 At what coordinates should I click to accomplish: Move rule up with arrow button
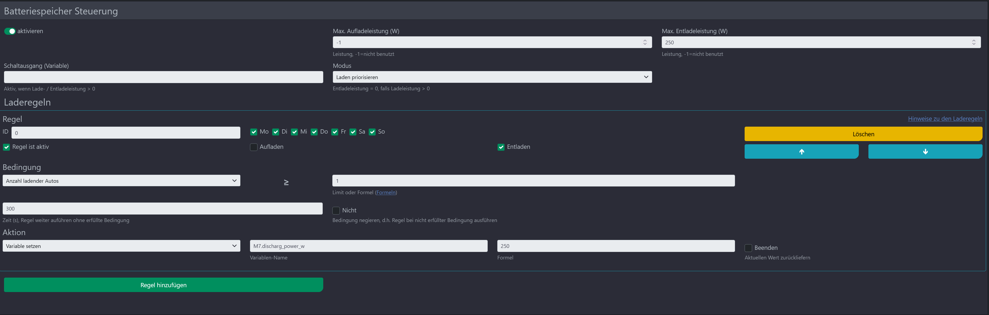(801, 151)
